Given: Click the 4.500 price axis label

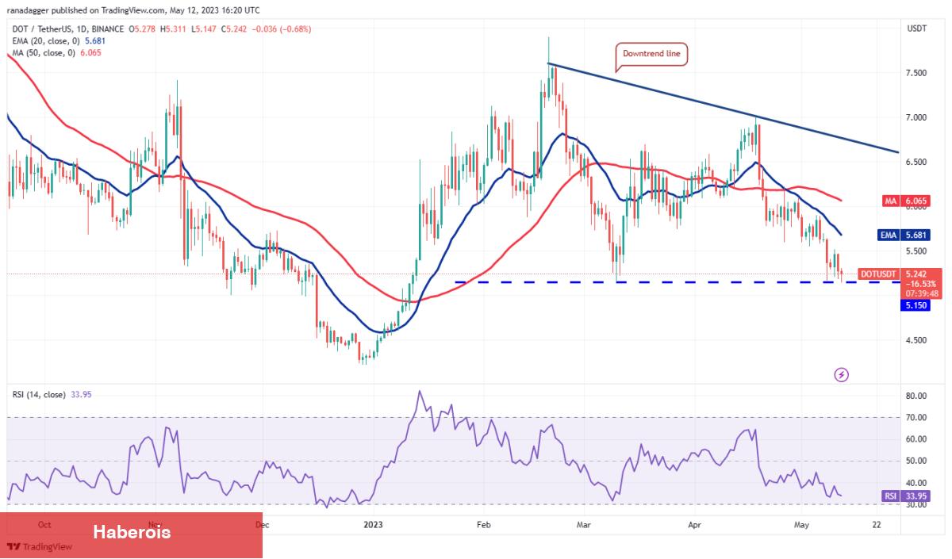Looking at the screenshot, I should point(916,340).
